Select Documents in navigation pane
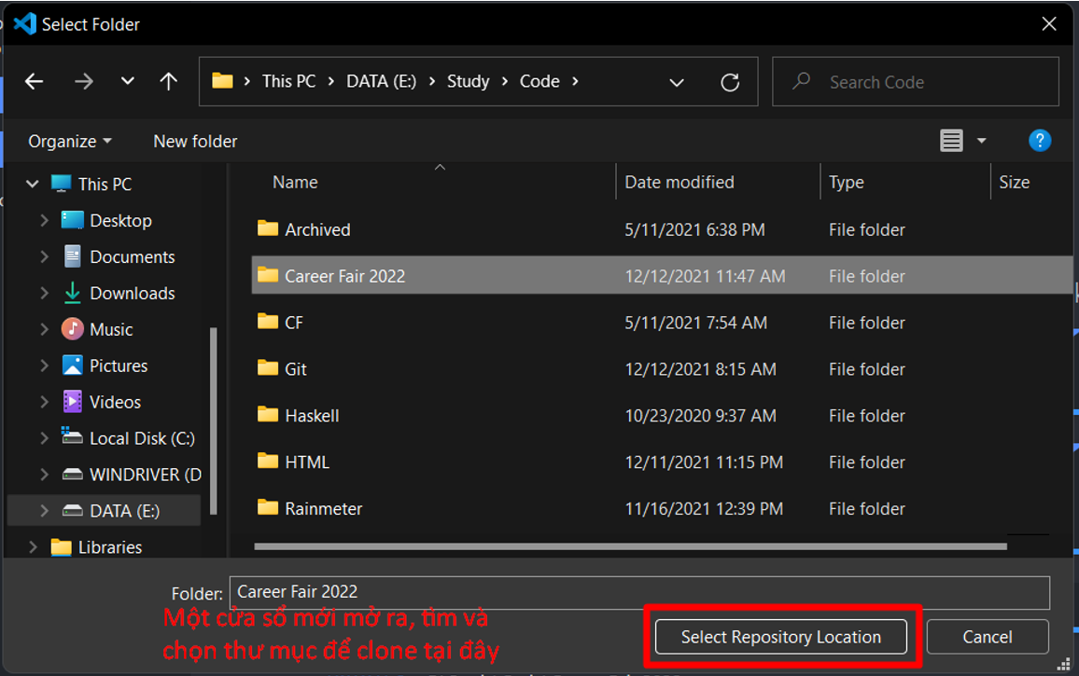The image size is (1079, 676). (133, 256)
